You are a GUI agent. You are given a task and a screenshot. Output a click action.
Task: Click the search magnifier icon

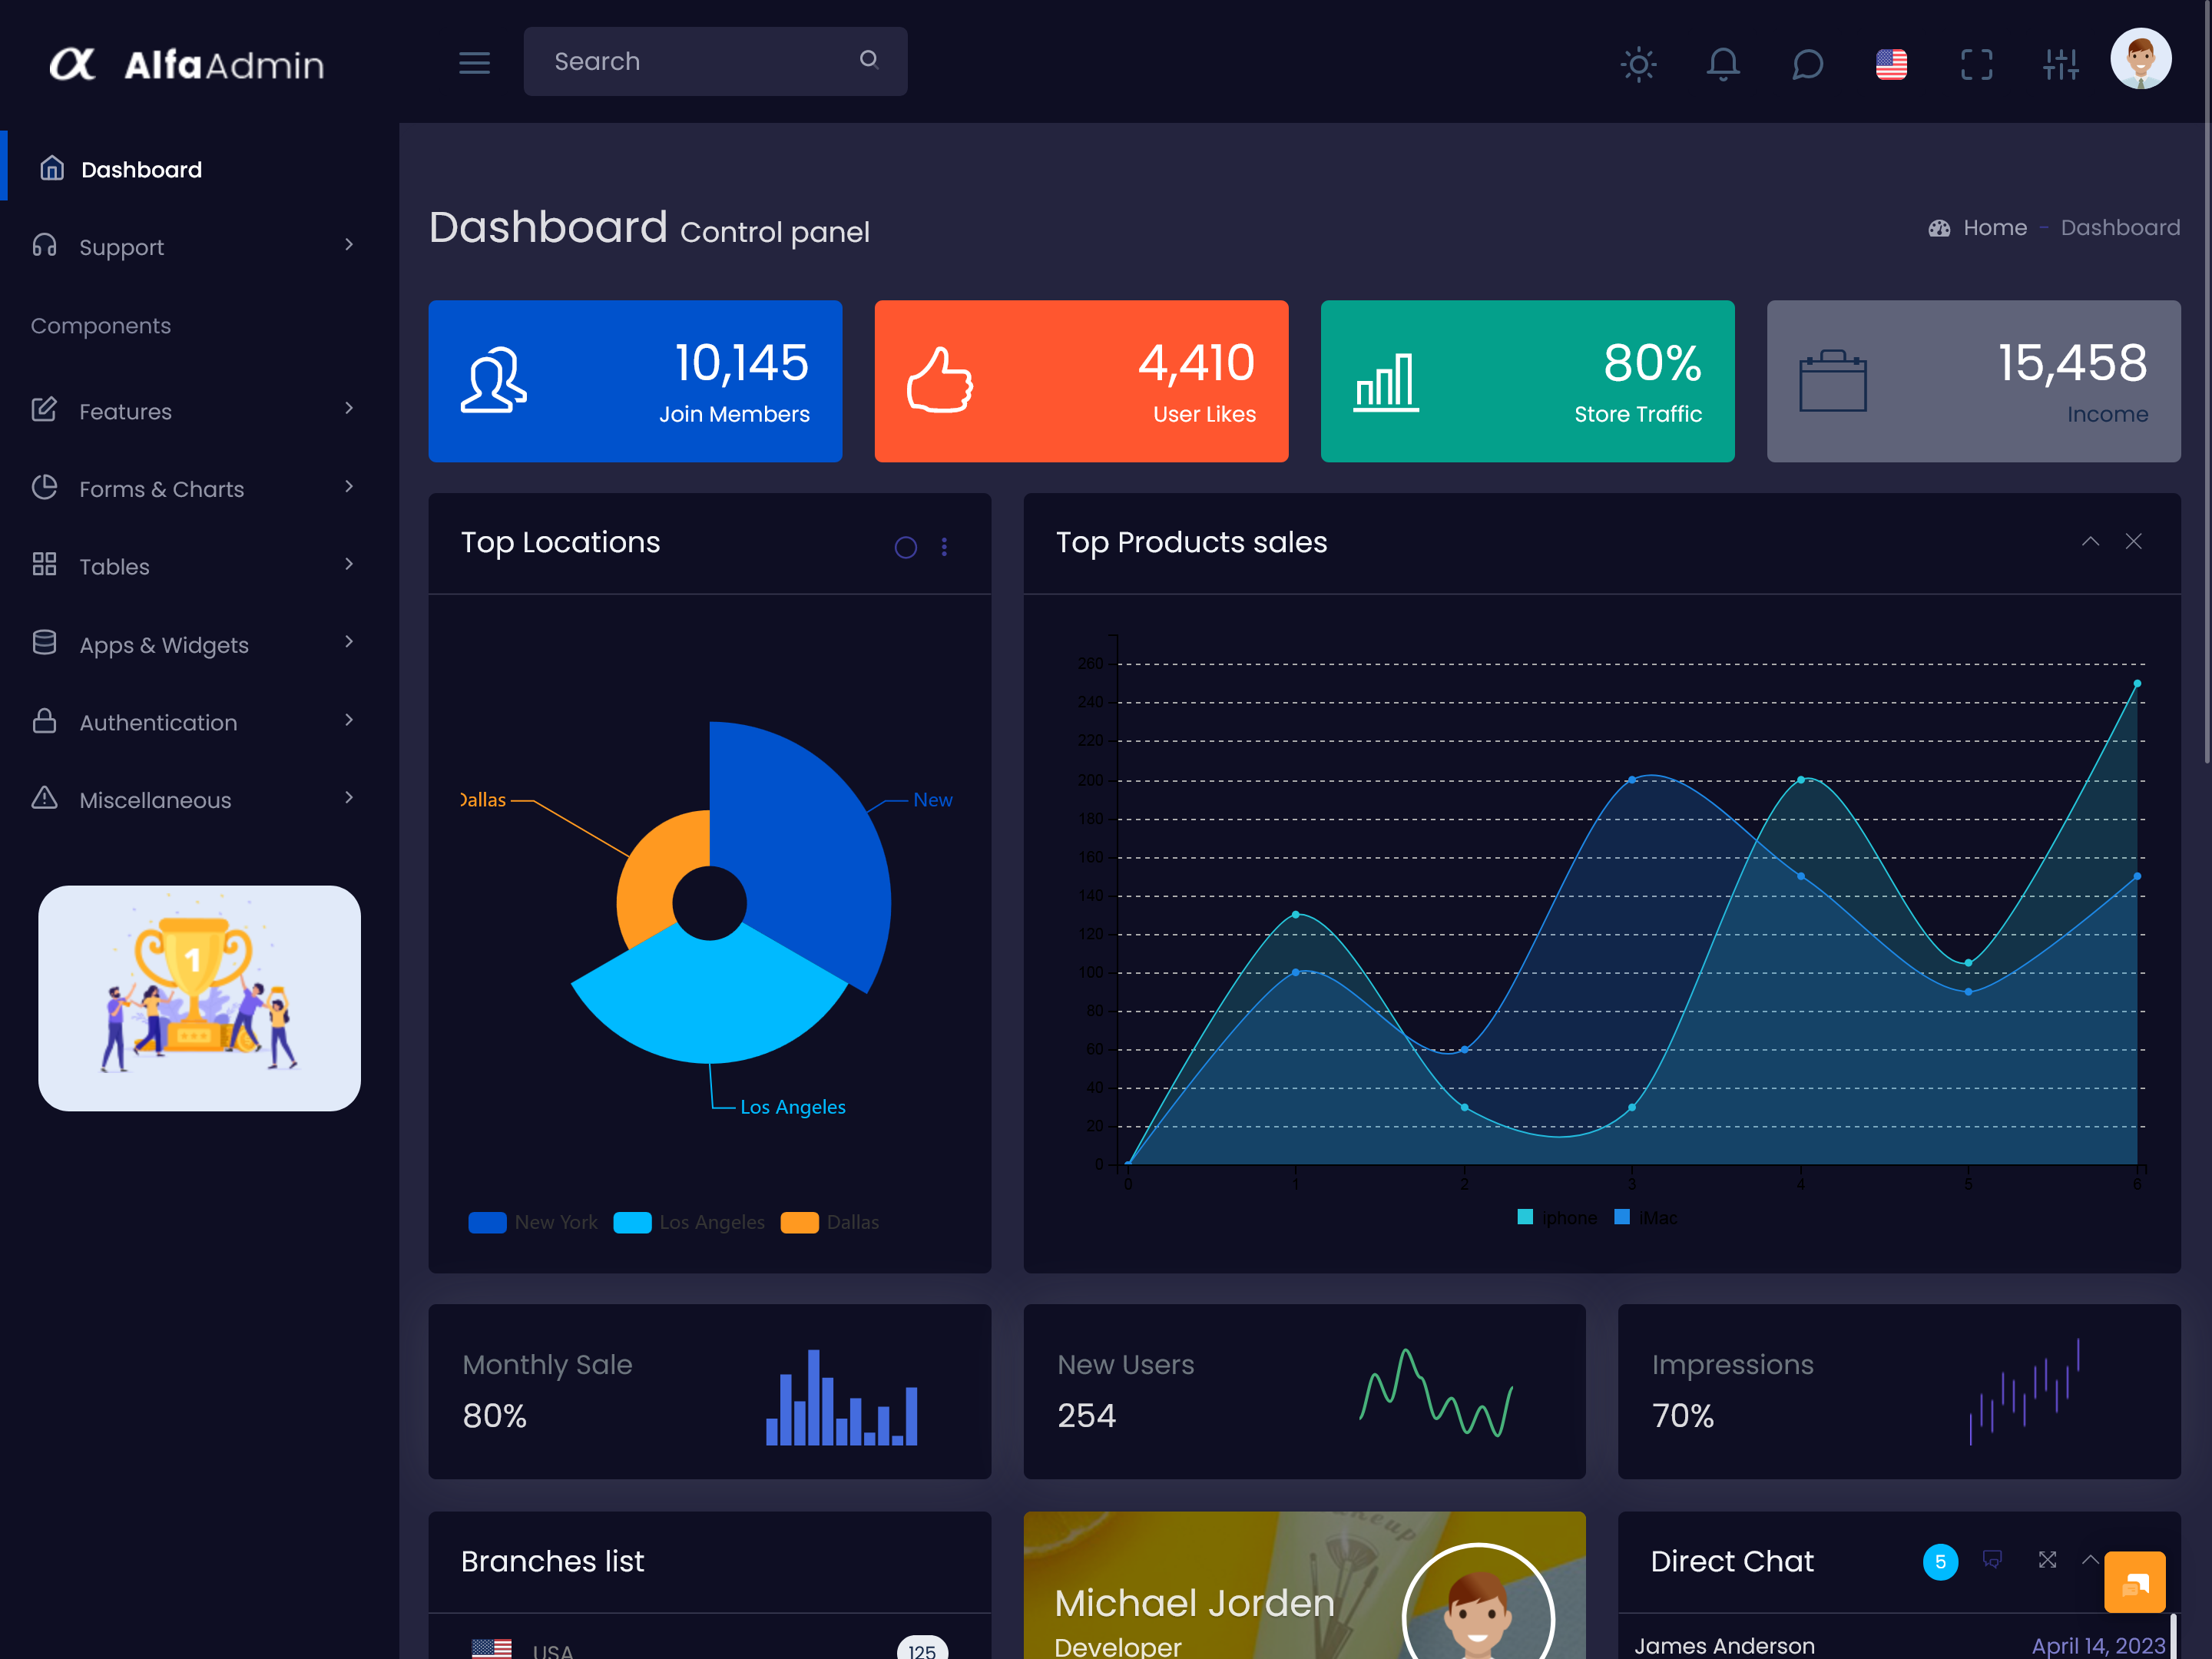(x=869, y=60)
